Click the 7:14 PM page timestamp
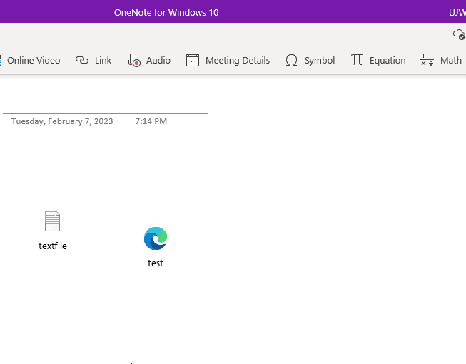466x364 pixels. [151, 121]
